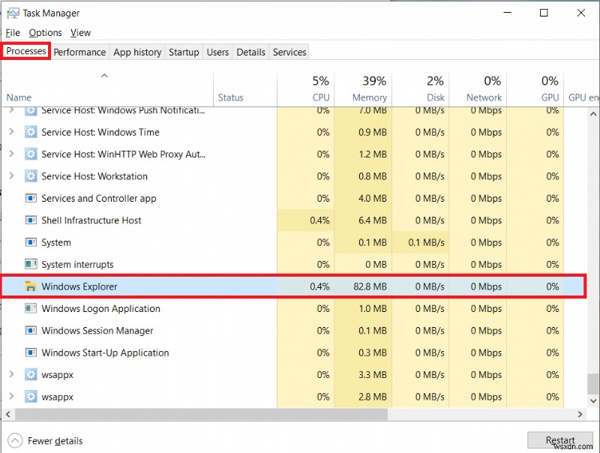
Task: Open the Options menu
Action: point(45,32)
